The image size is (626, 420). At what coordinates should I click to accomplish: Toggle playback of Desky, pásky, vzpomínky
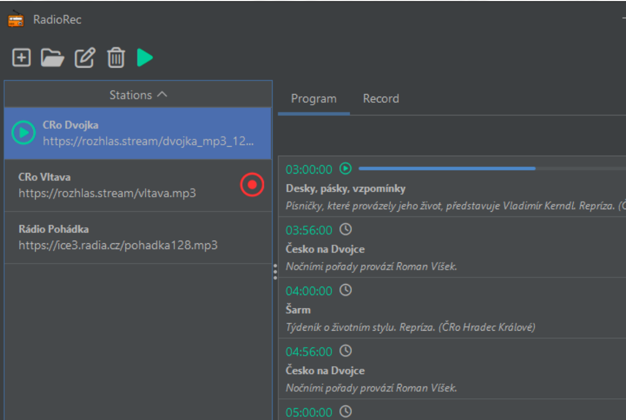click(x=346, y=168)
